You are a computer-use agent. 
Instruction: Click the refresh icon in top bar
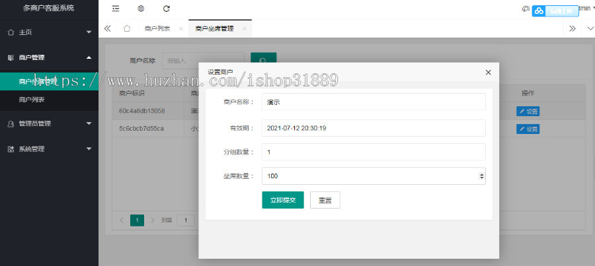click(166, 9)
